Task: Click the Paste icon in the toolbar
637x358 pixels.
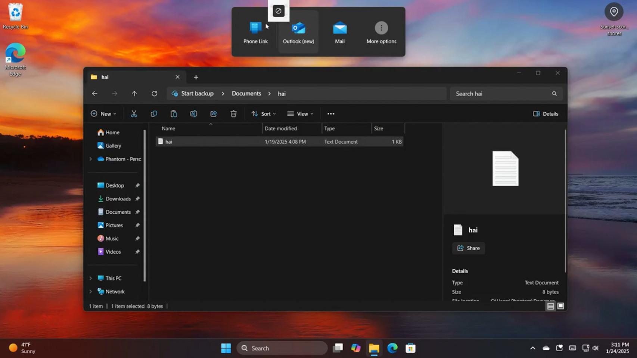Action: point(173,114)
